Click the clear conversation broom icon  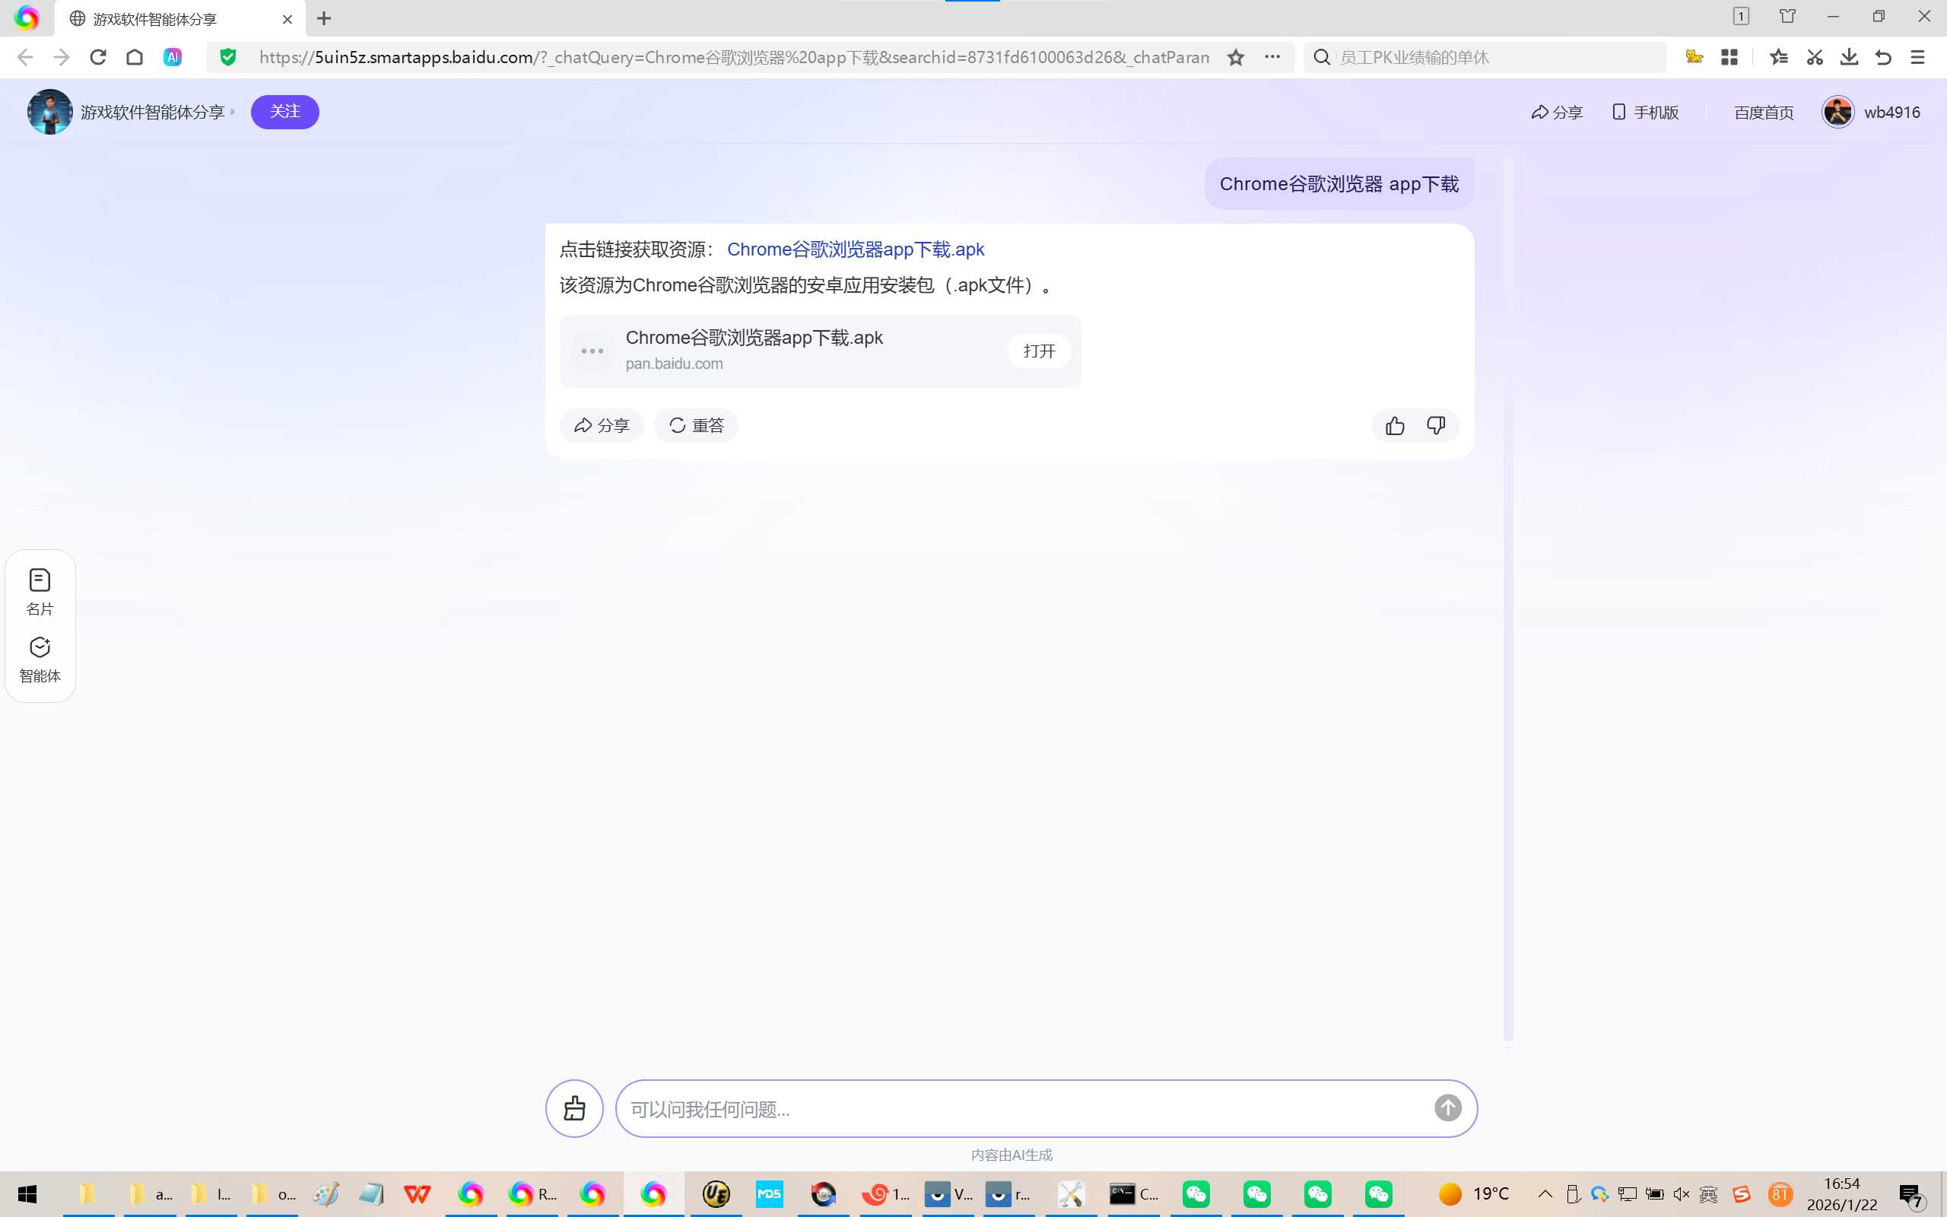point(574,1108)
